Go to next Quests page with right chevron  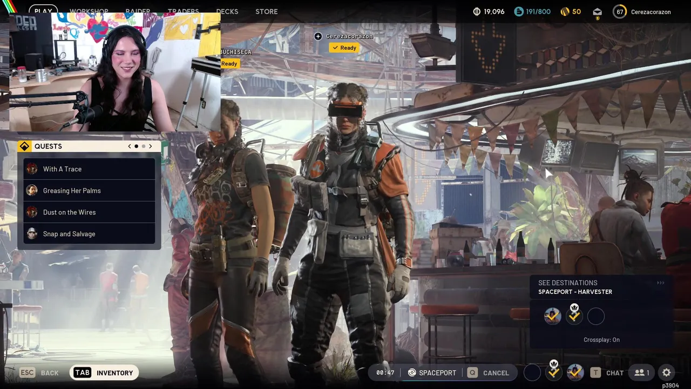coord(150,146)
